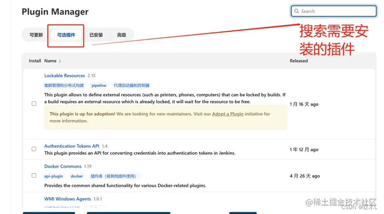Open the Docker Commons plugin link

[x=63, y=166]
